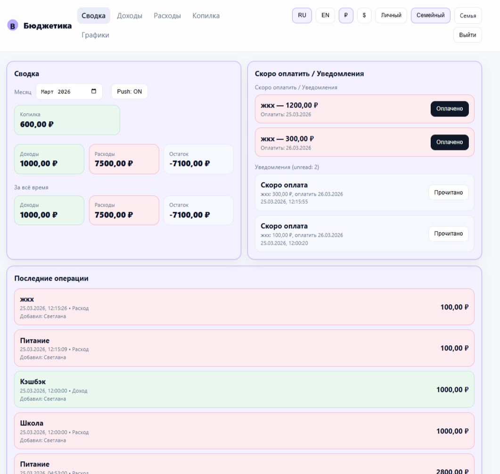Click the Март 2026 month field
This screenshot has height=474, width=500.
(69, 91)
